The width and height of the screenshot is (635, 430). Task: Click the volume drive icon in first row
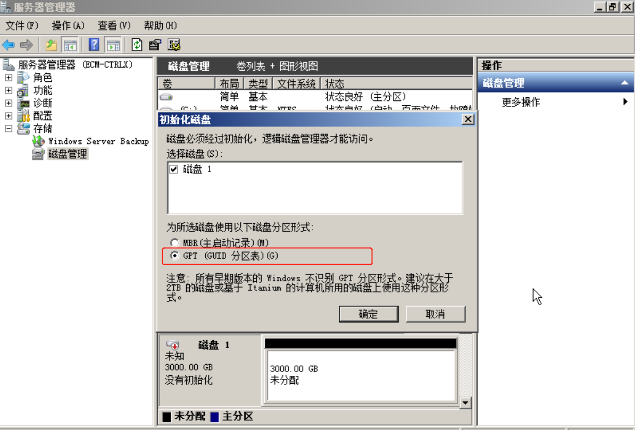(x=166, y=97)
